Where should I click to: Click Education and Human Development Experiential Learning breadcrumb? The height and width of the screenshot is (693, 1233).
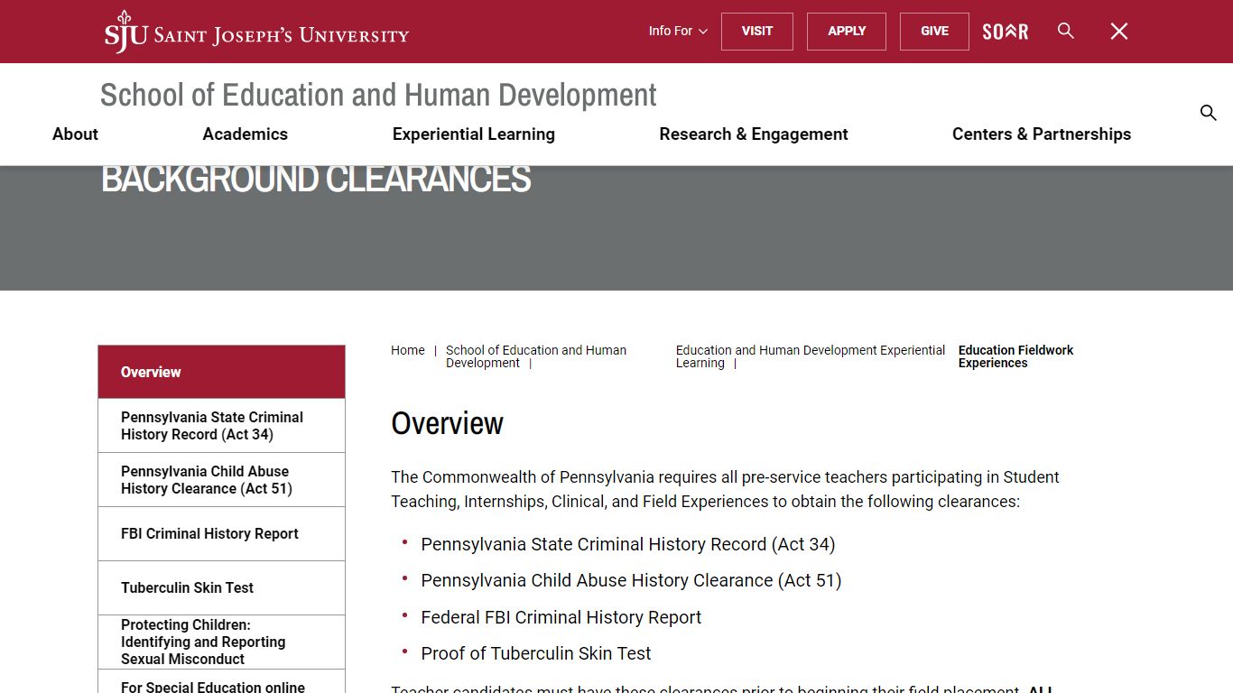[811, 356]
